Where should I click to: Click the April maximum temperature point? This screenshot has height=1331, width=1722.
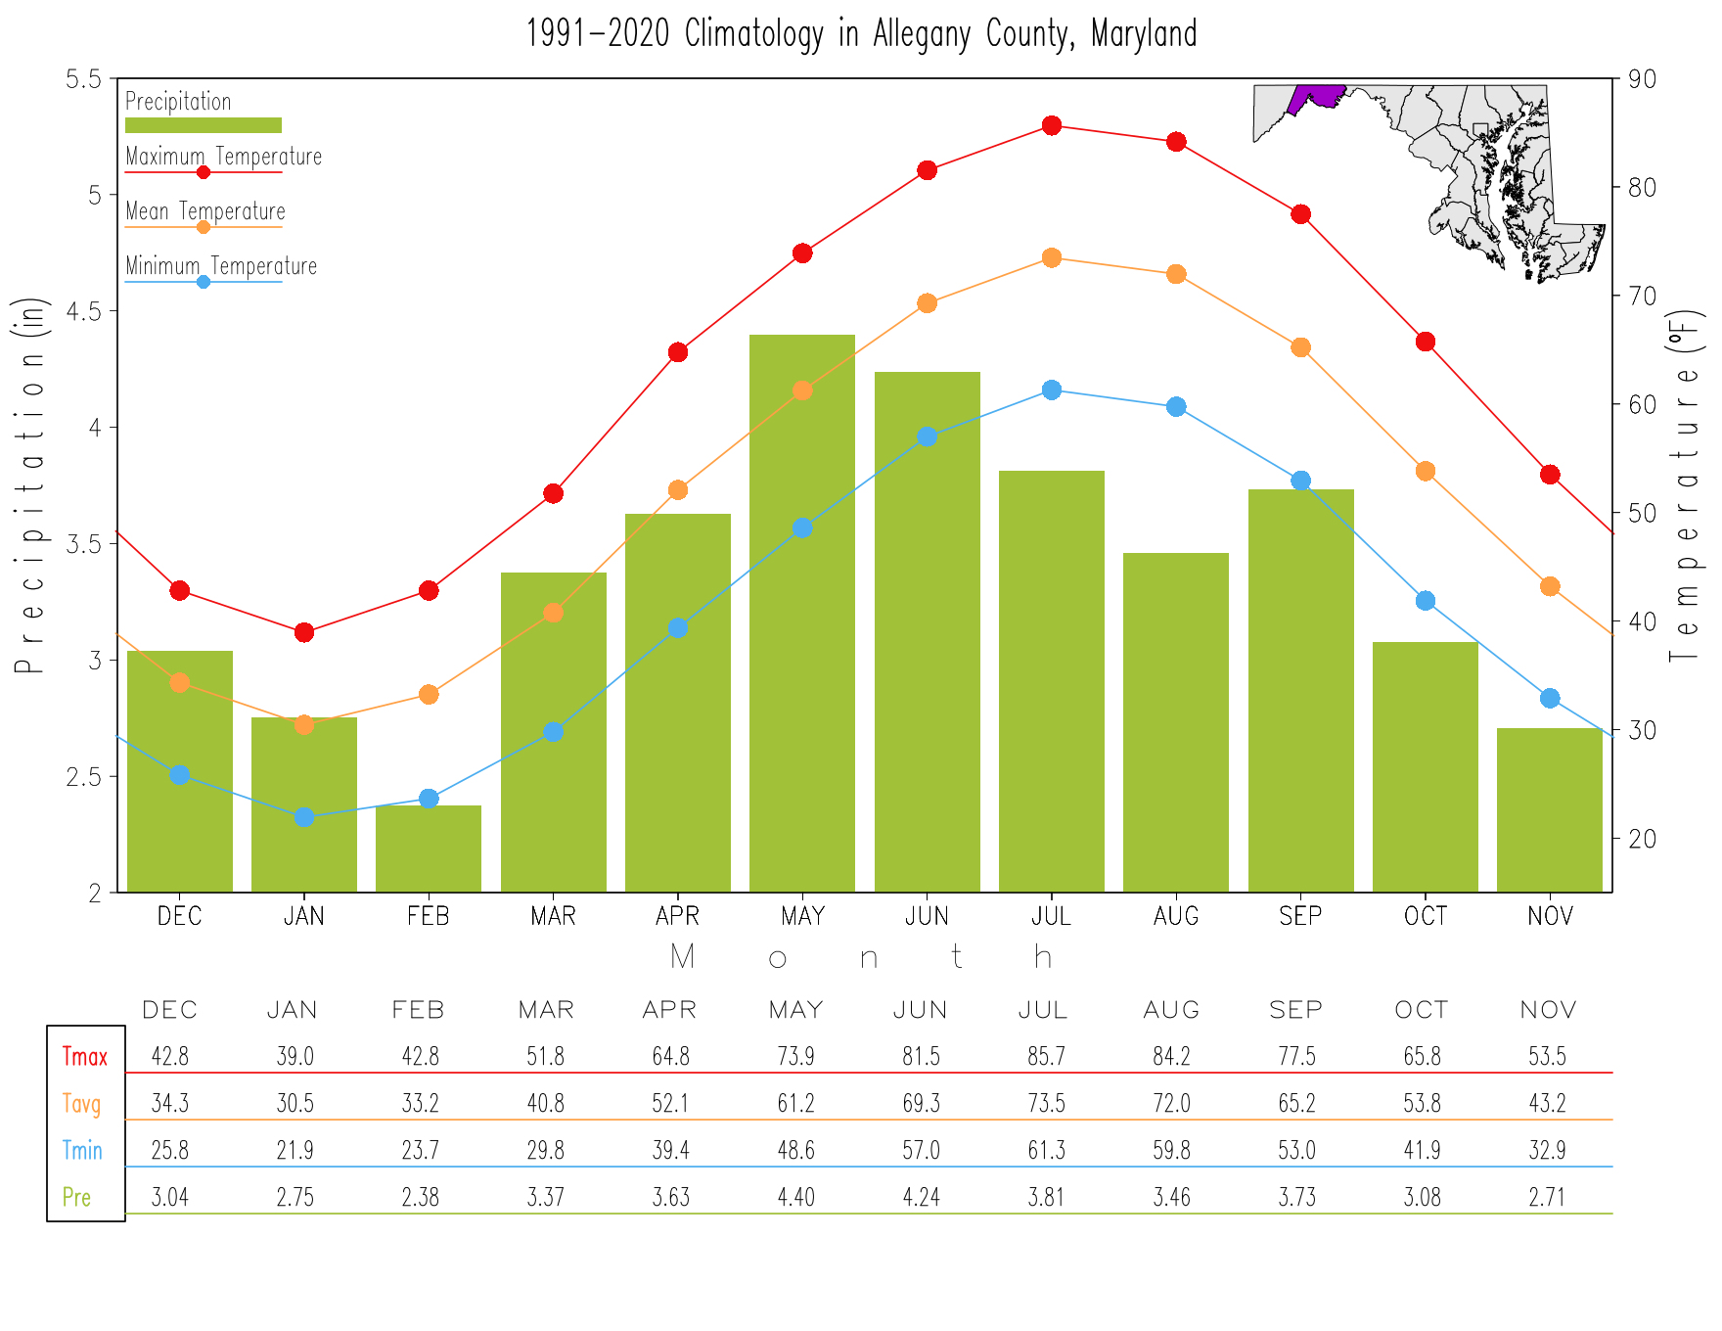678,352
